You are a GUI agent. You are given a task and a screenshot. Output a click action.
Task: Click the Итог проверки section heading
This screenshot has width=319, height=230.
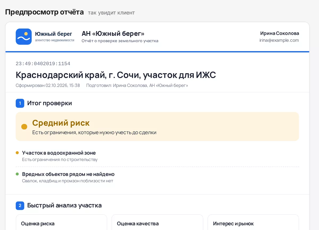pyautogui.click(x=49, y=103)
